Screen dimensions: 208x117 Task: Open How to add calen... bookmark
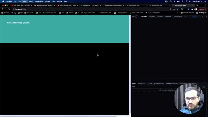tap(137, 13)
